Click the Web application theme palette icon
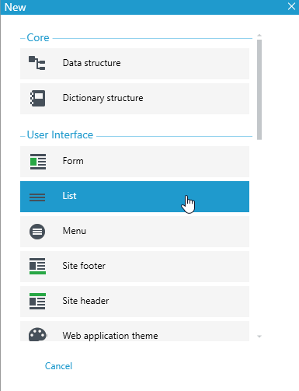 [37, 335]
